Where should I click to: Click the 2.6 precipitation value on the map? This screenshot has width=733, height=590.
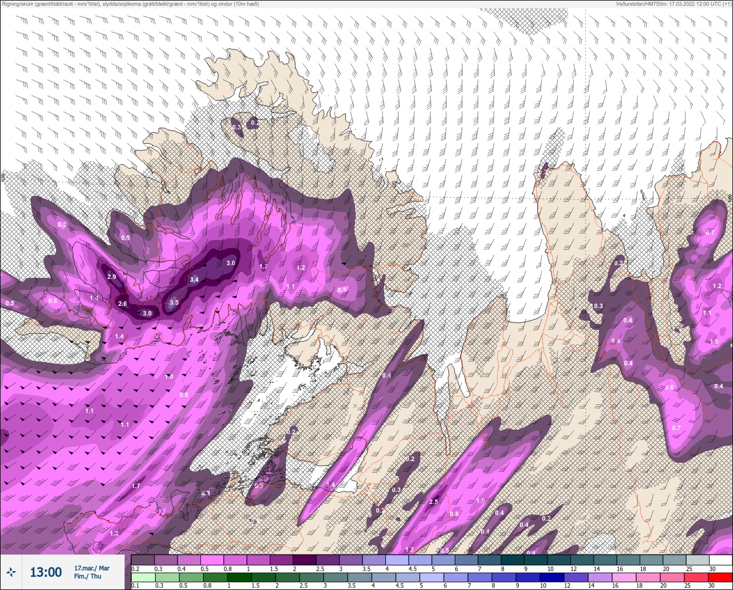[123, 304]
